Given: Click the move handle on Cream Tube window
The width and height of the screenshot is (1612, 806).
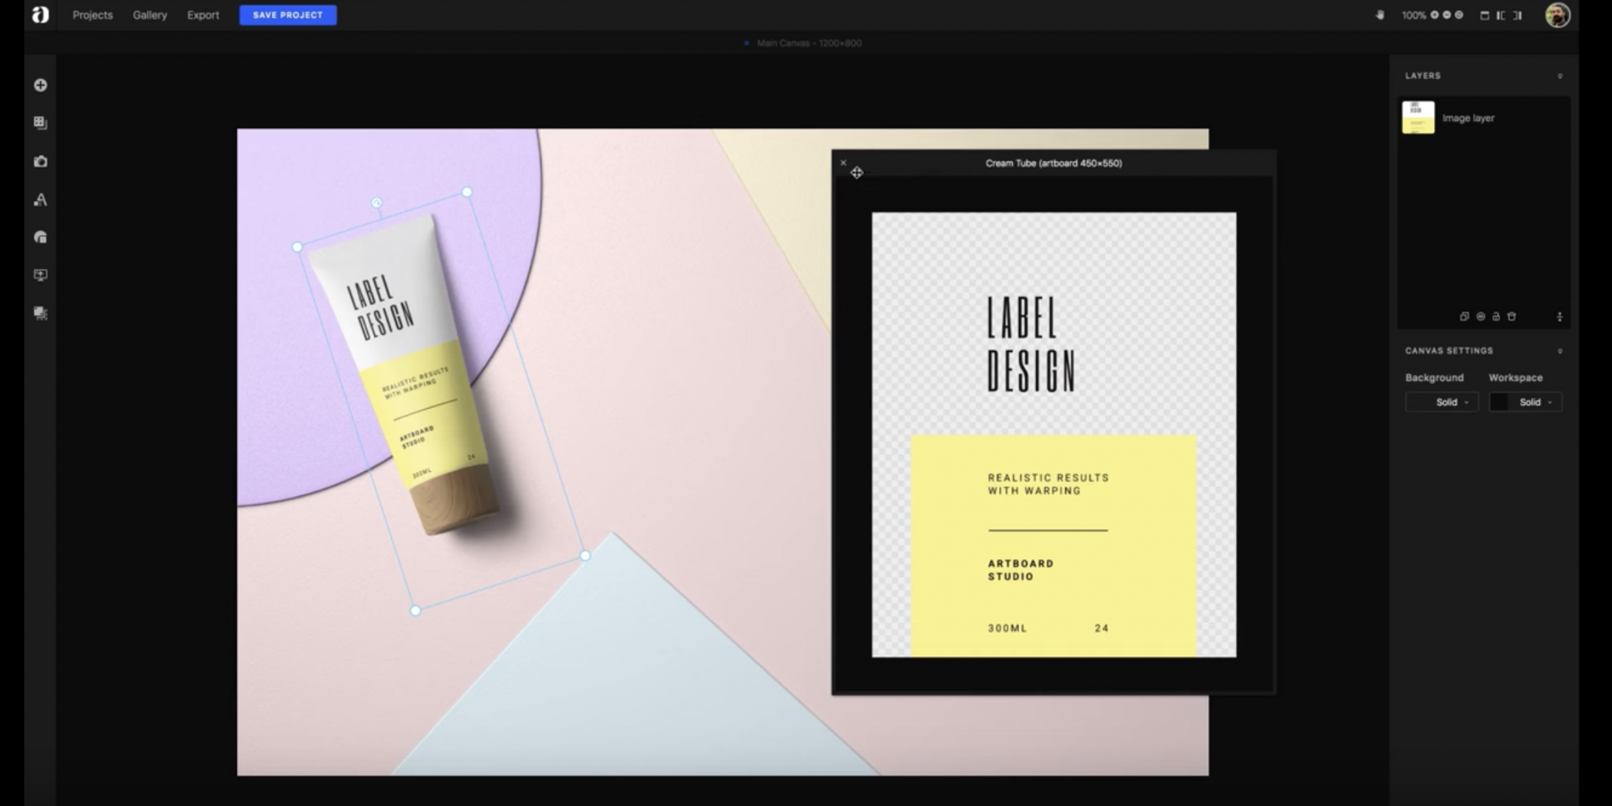Looking at the screenshot, I should (856, 172).
